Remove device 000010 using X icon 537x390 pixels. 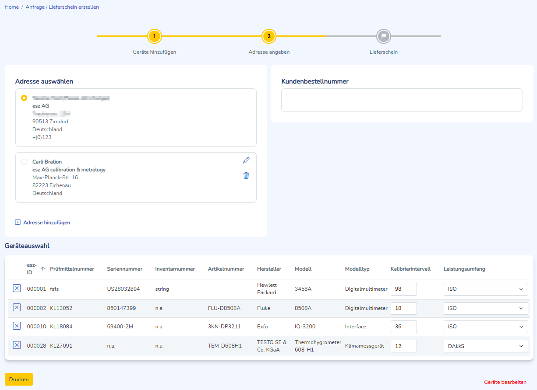(17, 326)
